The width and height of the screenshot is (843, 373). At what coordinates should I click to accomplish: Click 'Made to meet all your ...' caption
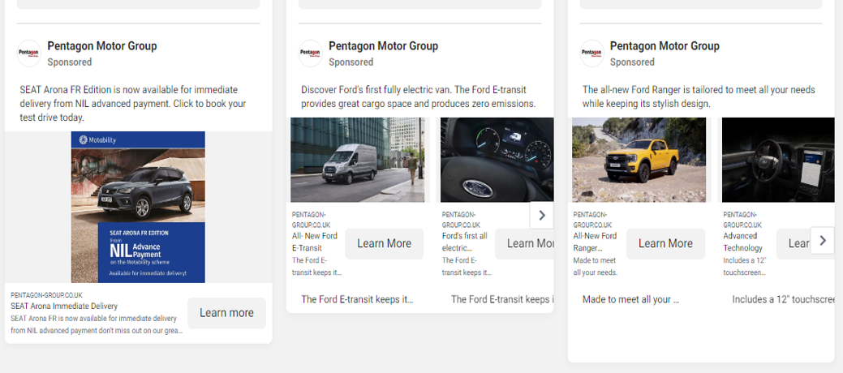click(x=630, y=299)
